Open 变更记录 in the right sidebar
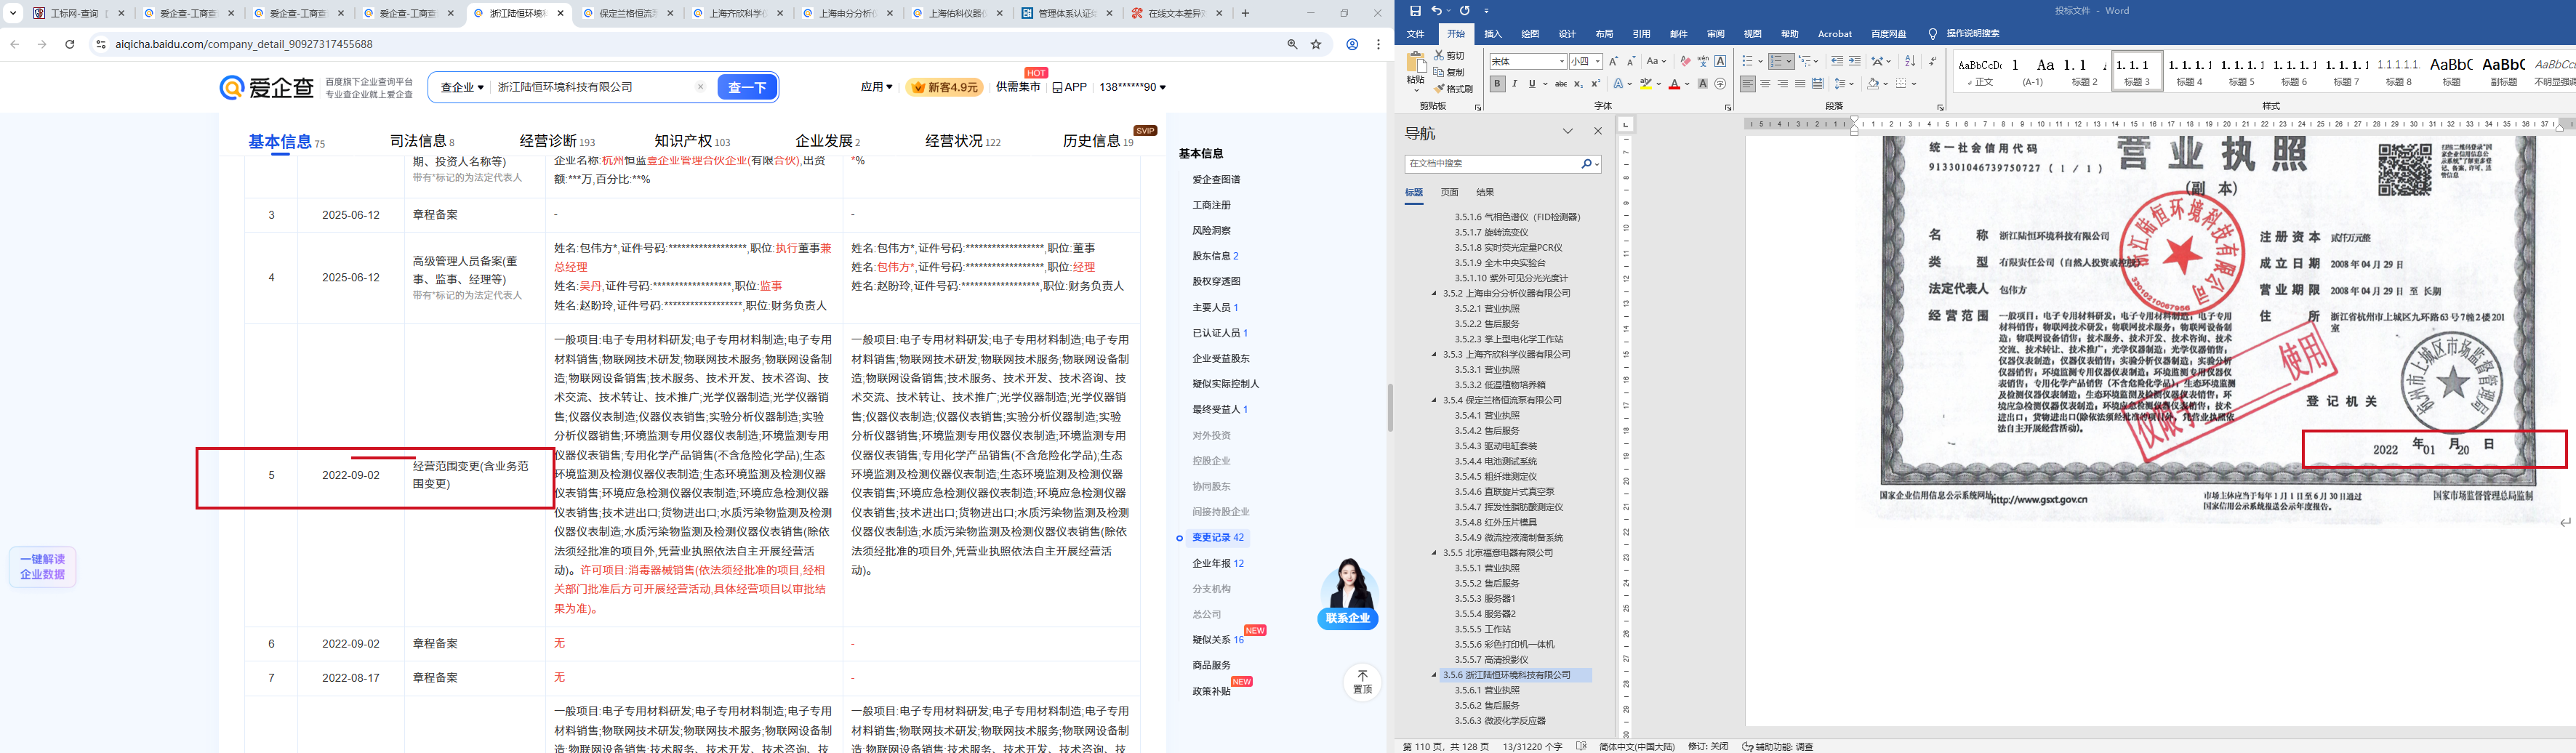2576x753 pixels. click(1211, 538)
